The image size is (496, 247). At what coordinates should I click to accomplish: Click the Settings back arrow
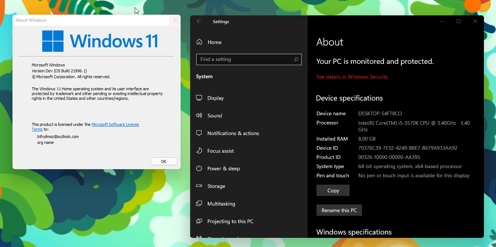[199, 21]
